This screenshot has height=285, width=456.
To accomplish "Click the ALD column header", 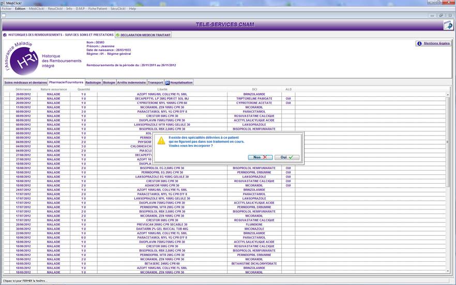I will pyautogui.click(x=288, y=89).
